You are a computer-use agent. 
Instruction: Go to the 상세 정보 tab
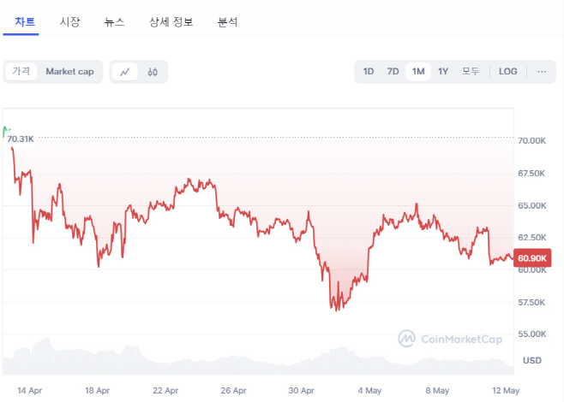[x=171, y=22]
